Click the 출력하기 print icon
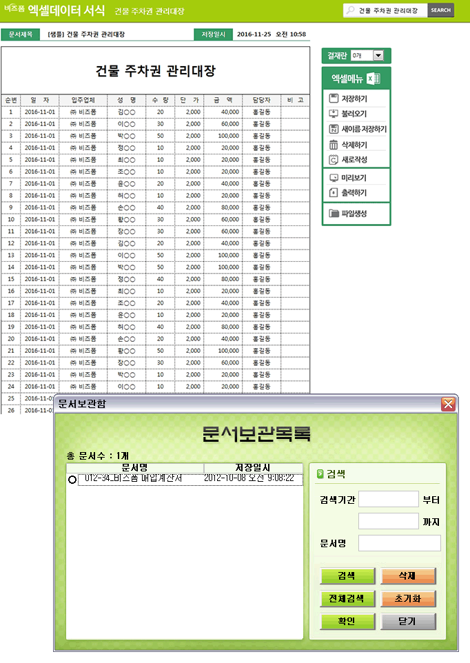This screenshot has width=470, height=663. [x=334, y=193]
